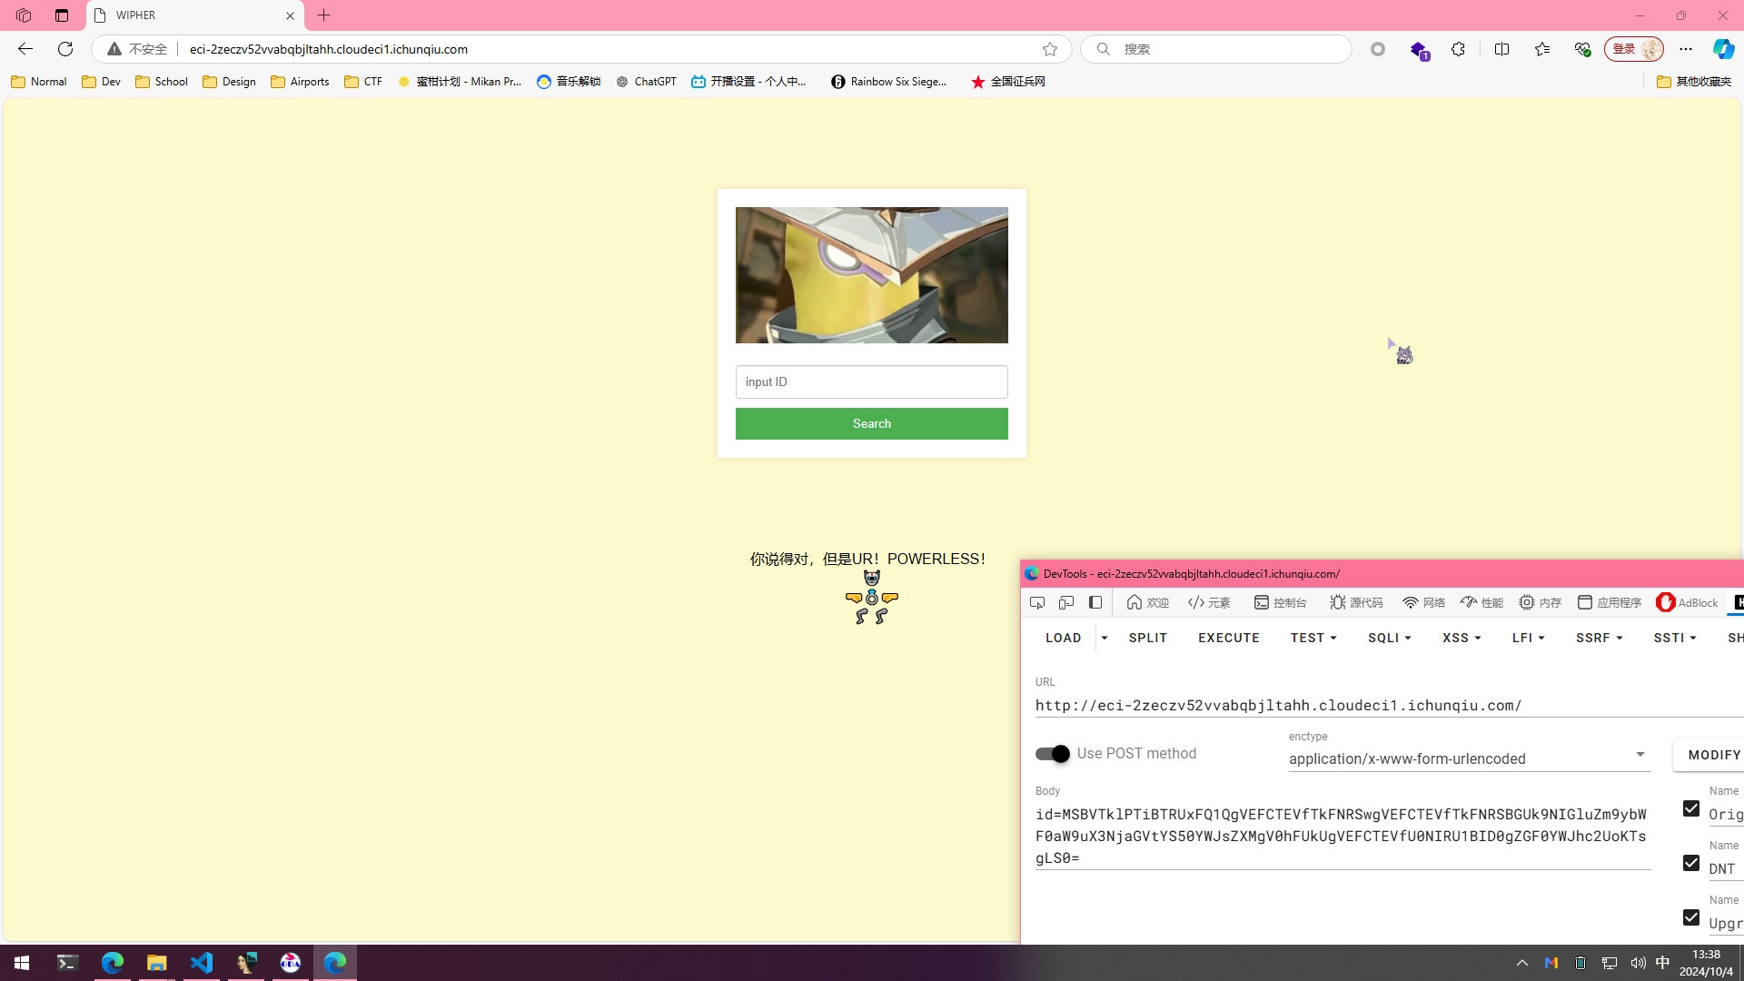Click the inspect element picker icon

pos(1037,602)
